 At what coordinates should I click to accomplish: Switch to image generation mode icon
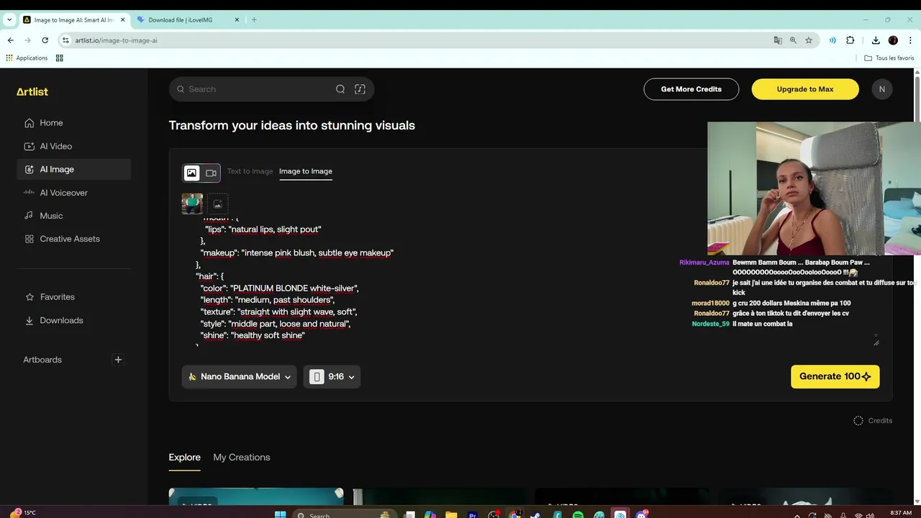pyautogui.click(x=191, y=173)
